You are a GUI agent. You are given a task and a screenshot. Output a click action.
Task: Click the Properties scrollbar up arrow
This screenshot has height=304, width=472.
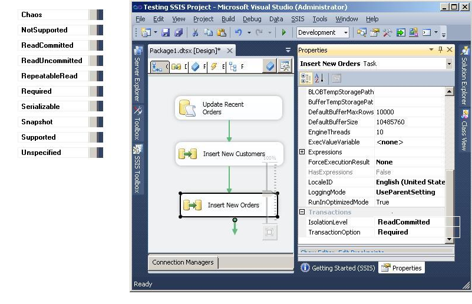pos(449,91)
